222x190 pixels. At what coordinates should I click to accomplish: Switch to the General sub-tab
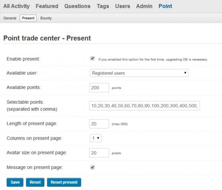coord(10,18)
